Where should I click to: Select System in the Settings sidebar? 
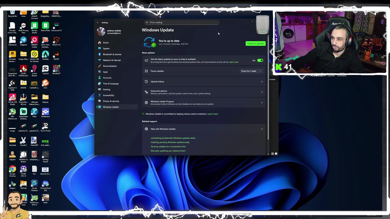117,48
